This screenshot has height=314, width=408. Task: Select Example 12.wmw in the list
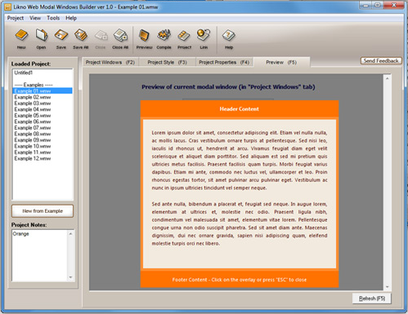tap(43, 158)
